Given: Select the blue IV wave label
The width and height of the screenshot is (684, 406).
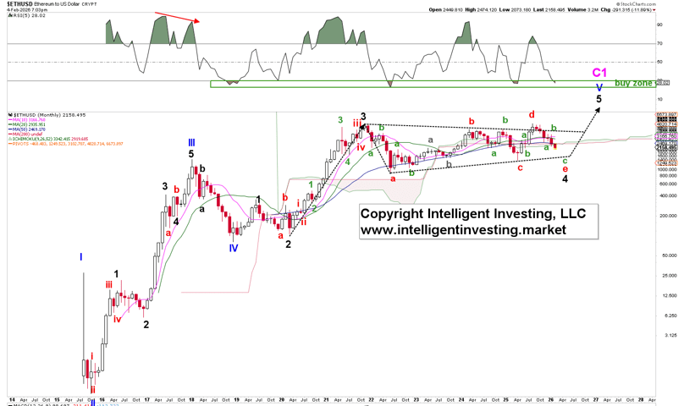Looking at the screenshot, I should click(233, 248).
